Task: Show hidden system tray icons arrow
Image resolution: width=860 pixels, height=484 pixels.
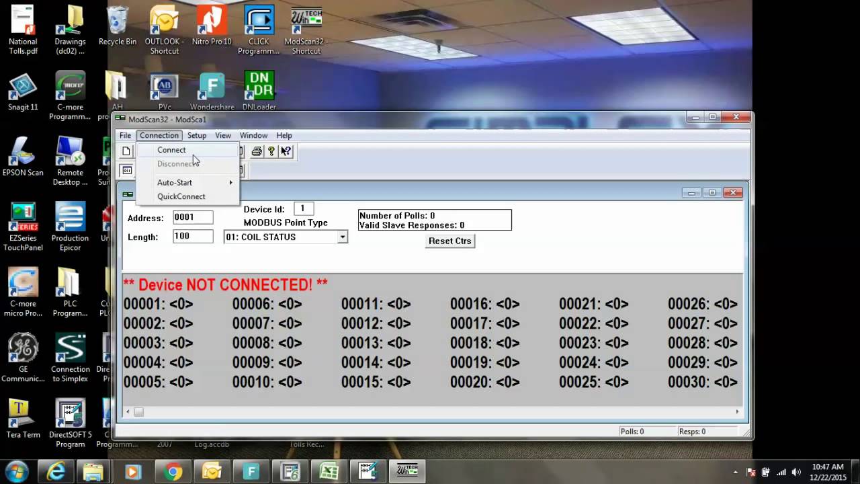Action: [735, 472]
